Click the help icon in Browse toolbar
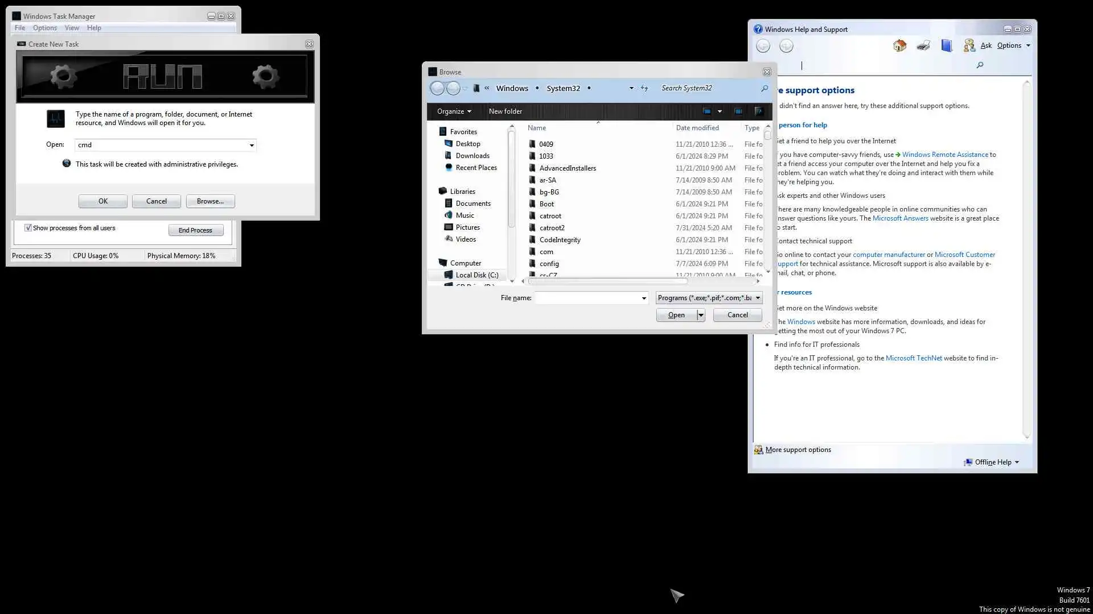This screenshot has width=1093, height=614. coord(759,111)
